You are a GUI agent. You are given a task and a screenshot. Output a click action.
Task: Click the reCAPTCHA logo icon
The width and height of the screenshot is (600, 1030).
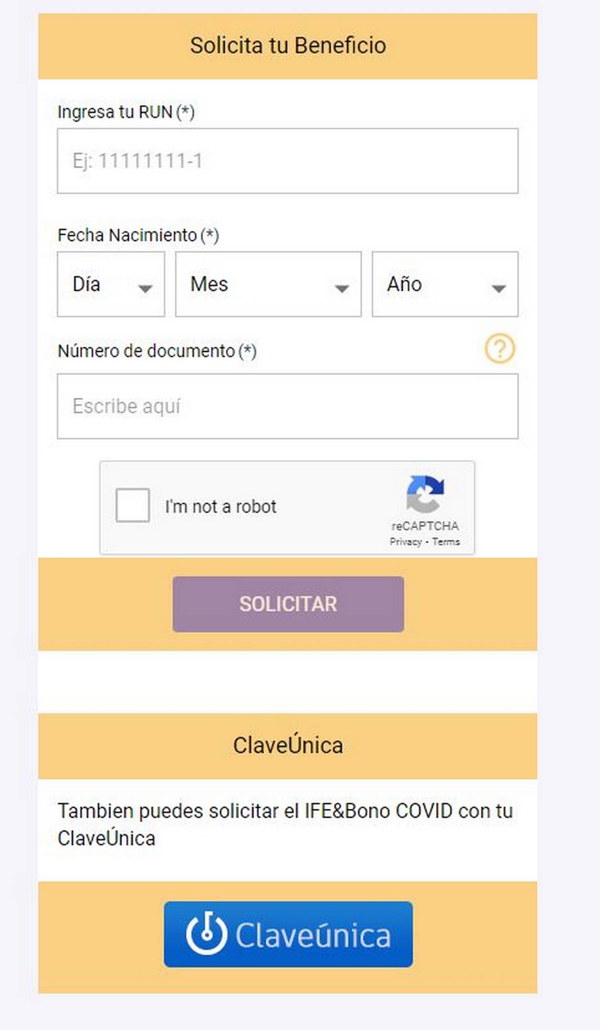[x=425, y=494]
